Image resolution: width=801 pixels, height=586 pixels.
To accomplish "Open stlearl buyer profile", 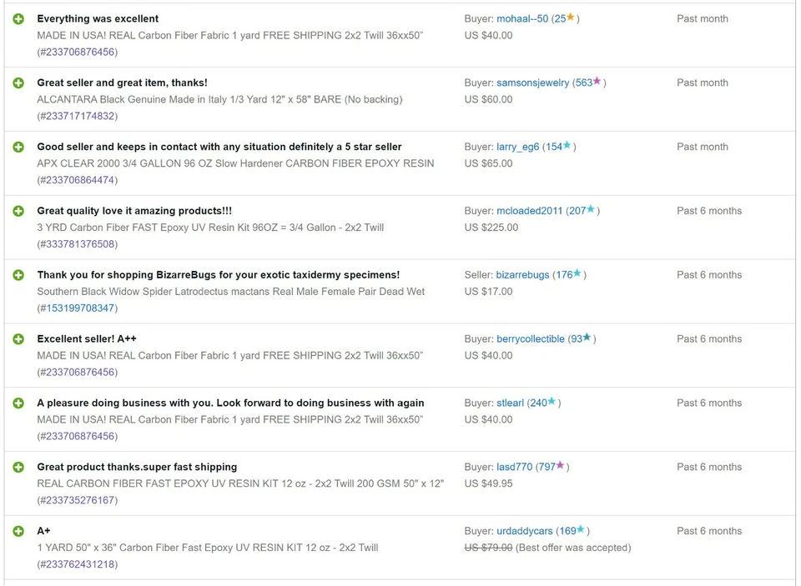I will pos(510,403).
